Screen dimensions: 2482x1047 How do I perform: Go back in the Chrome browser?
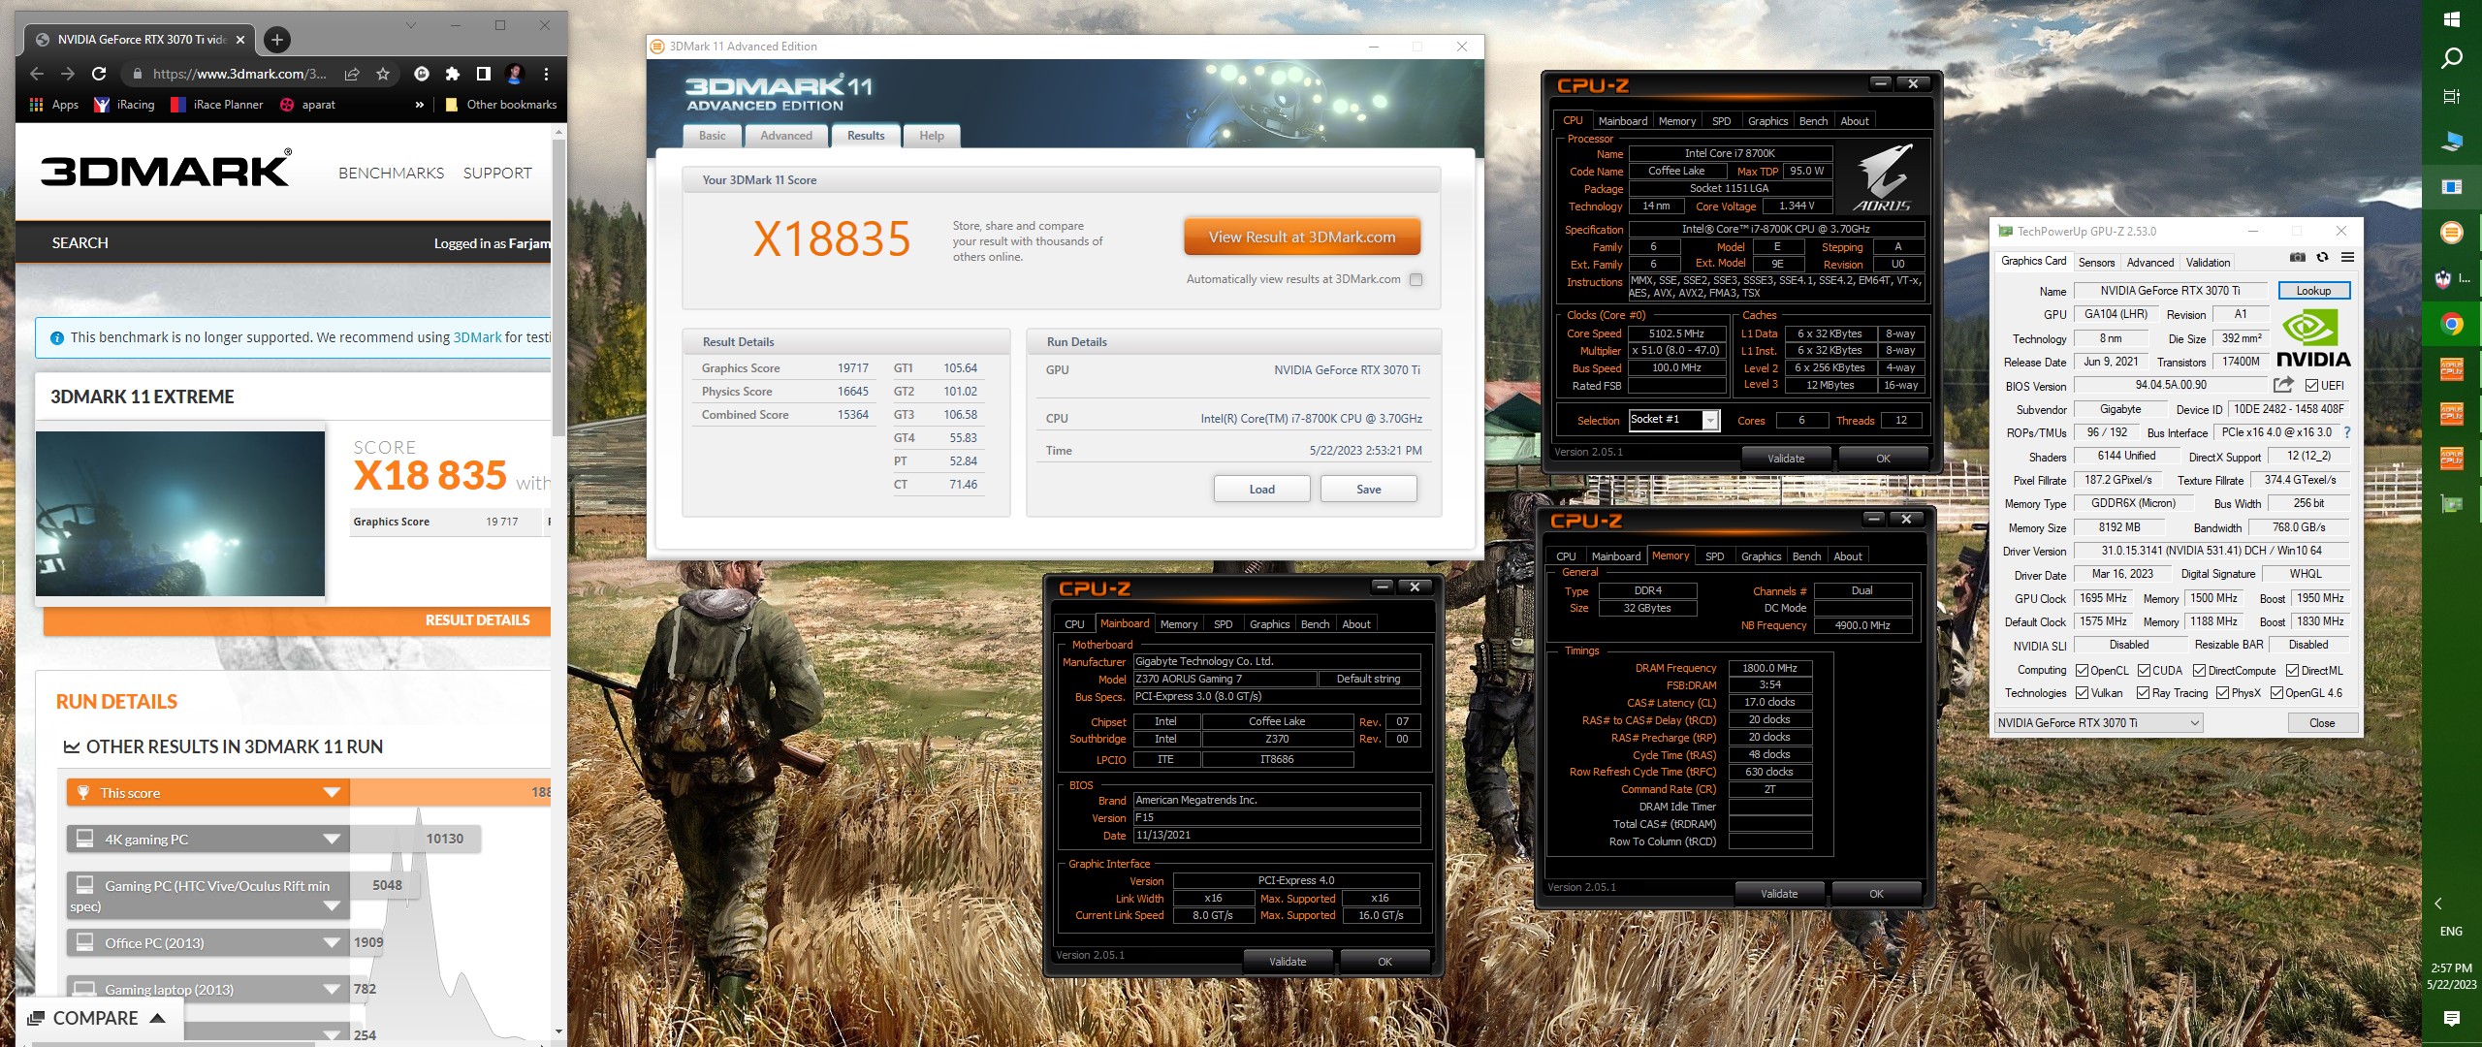(37, 74)
